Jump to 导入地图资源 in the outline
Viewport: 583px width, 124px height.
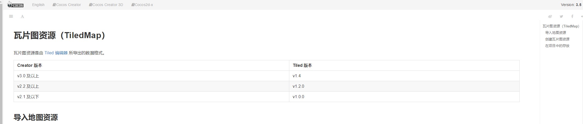point(556,33)
